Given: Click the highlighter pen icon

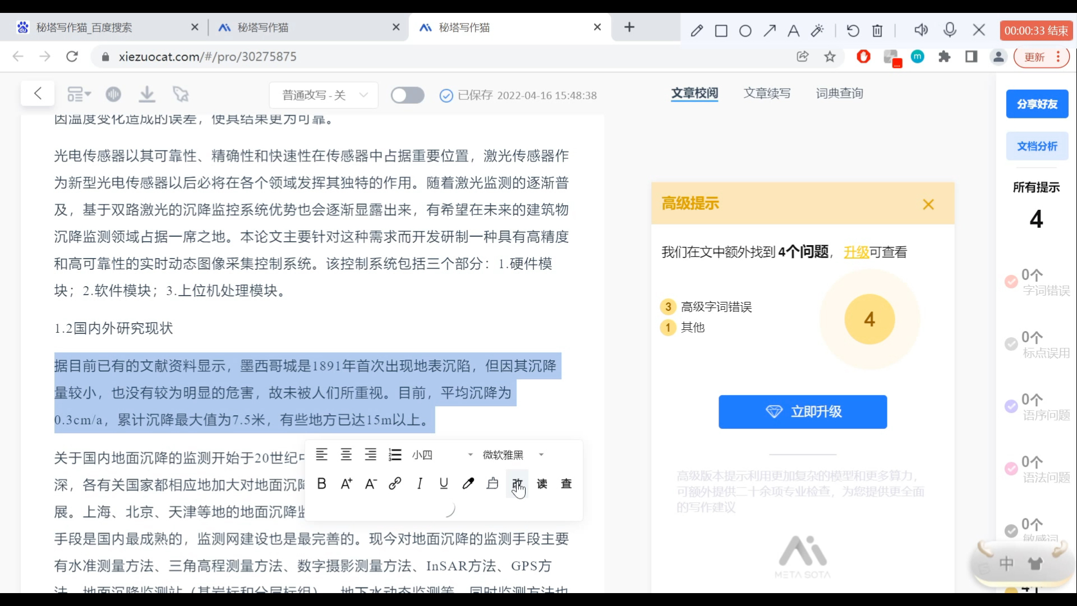Looking at the screenshot, I should coord(468,484).
